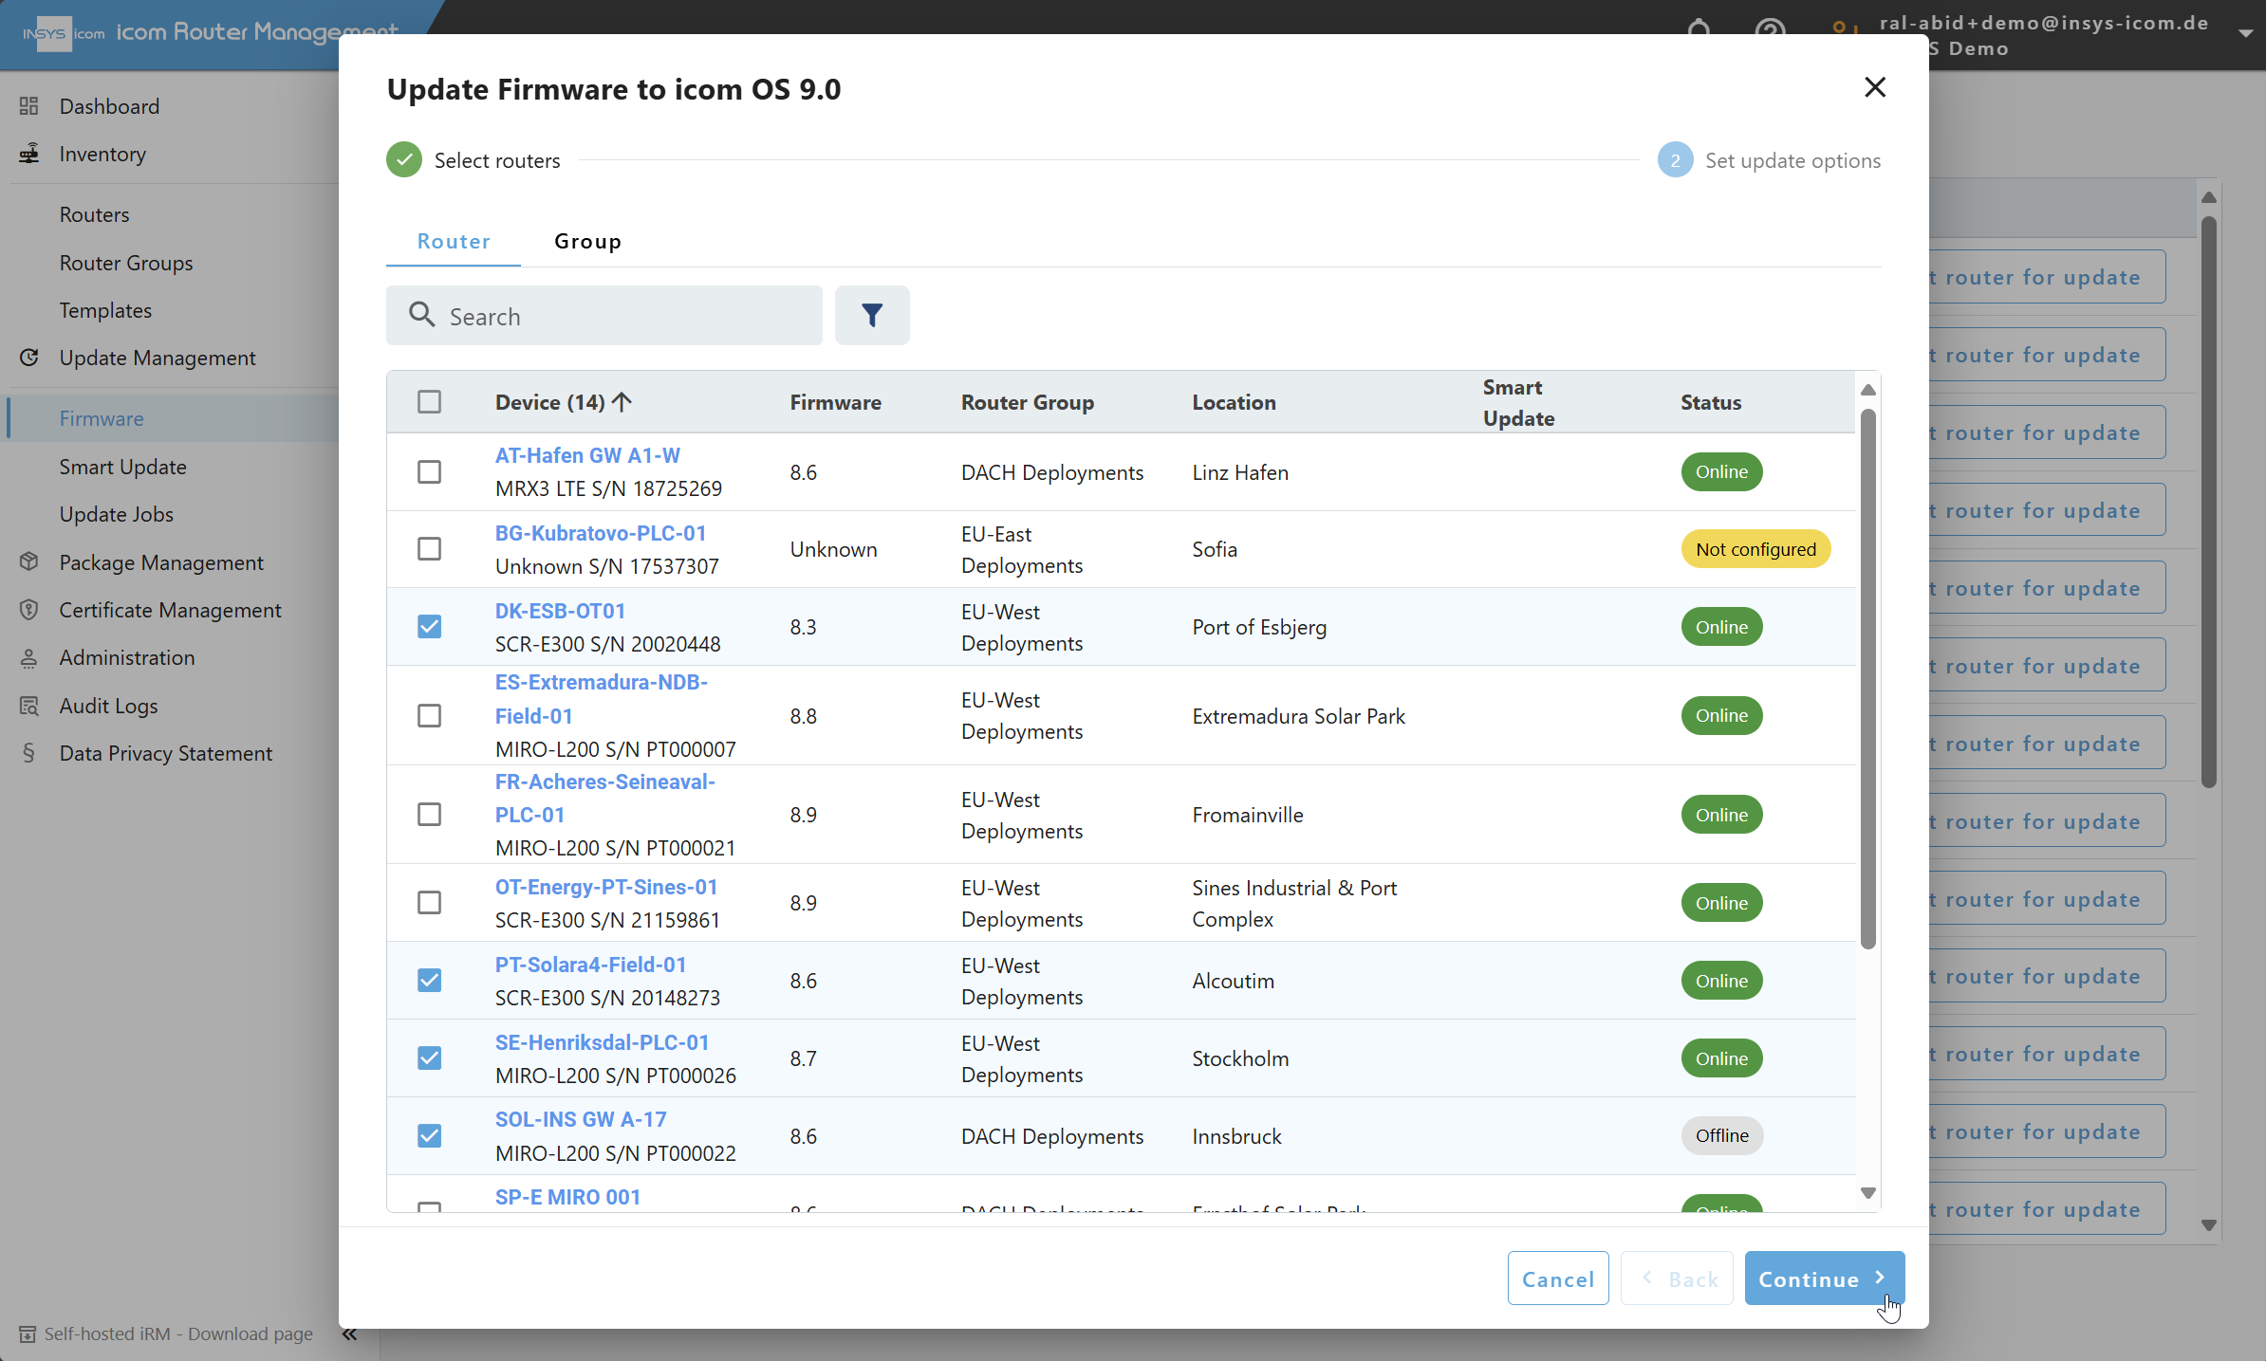The height and width of the screenshot is (1361, 2266).
Task: Open Templates in the sidebar
Action: (x=105, y=310)
